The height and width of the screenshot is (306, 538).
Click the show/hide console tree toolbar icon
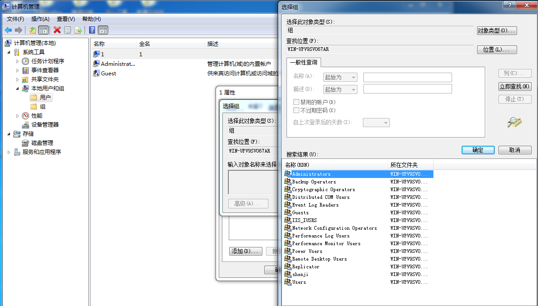coord(44,30)
